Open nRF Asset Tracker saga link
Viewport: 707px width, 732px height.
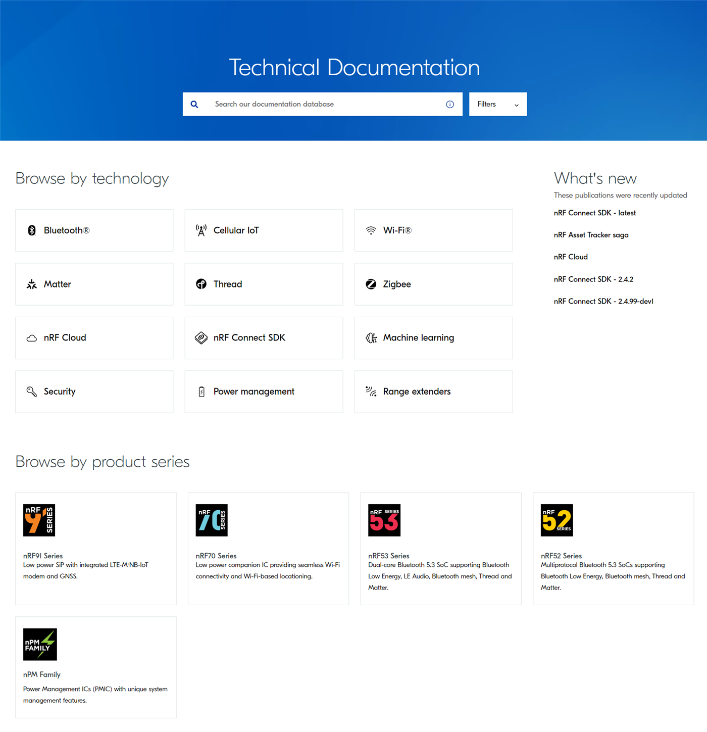tap(591, 235)
